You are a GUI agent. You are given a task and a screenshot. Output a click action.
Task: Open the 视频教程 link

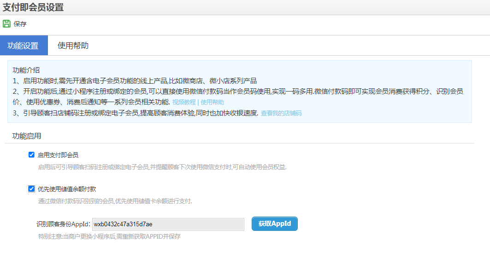click(184, 102)
